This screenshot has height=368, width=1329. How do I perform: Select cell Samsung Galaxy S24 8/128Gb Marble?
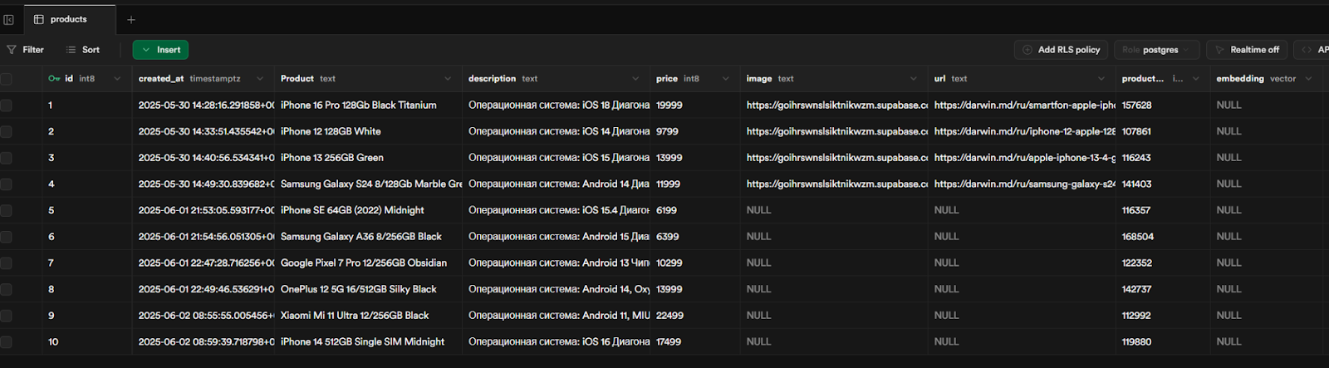point(369,184)
